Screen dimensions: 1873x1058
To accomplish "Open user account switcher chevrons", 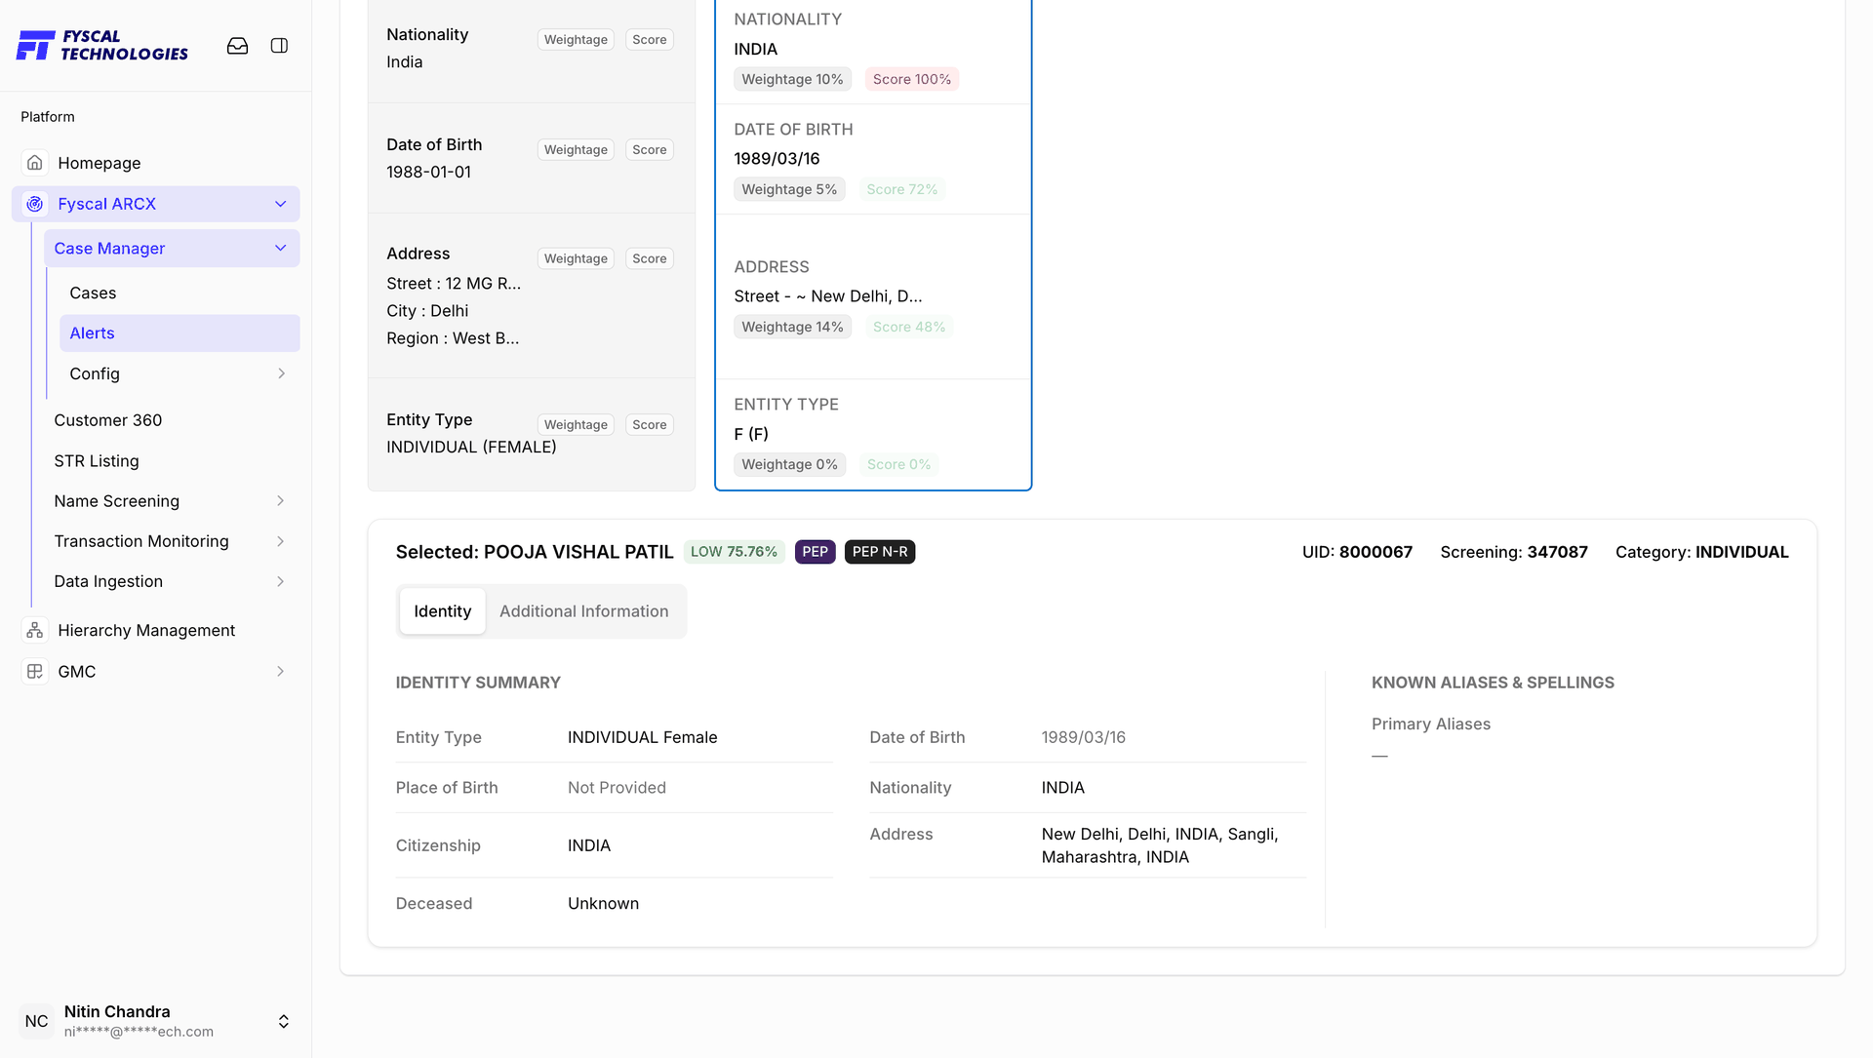I will click(x=283, y=1021).
